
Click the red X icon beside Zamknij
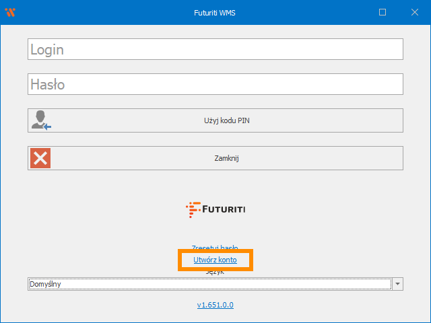coord(40,158)
